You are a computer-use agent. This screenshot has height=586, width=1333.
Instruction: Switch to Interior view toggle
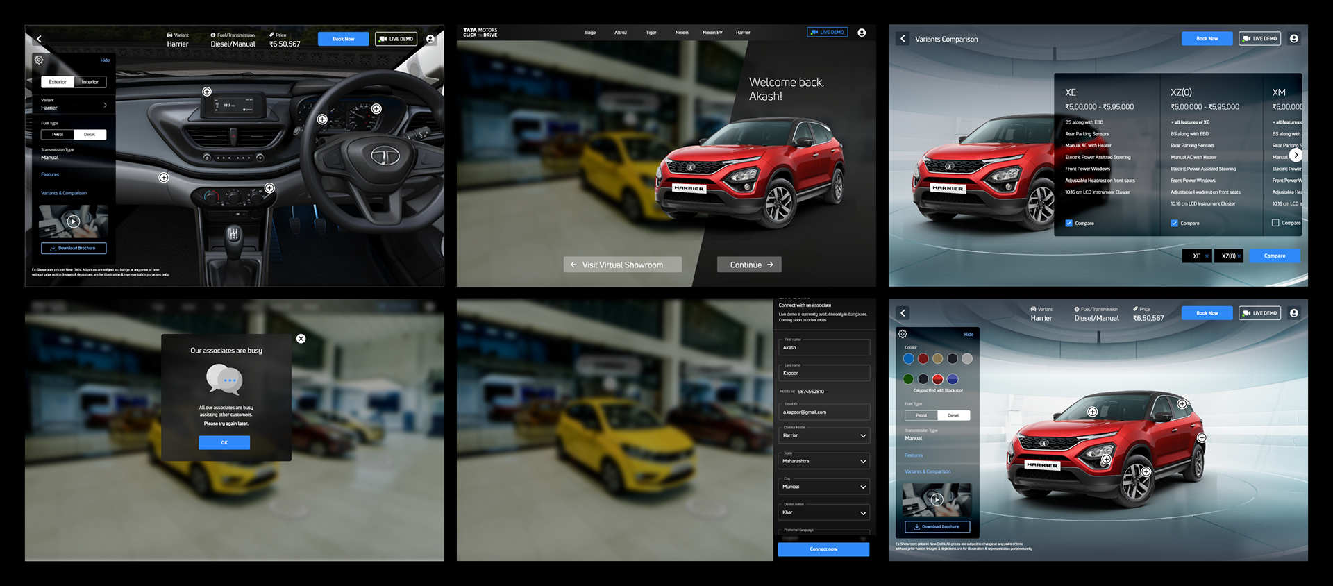(x=90, y=82)
